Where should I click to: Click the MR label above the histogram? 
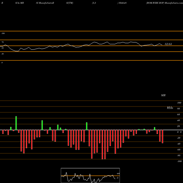tap(163, 95)
